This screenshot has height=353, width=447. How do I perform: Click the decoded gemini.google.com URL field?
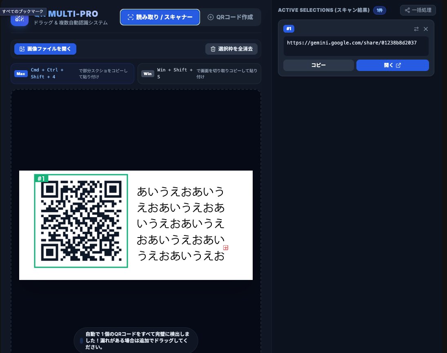click(356, 46)
